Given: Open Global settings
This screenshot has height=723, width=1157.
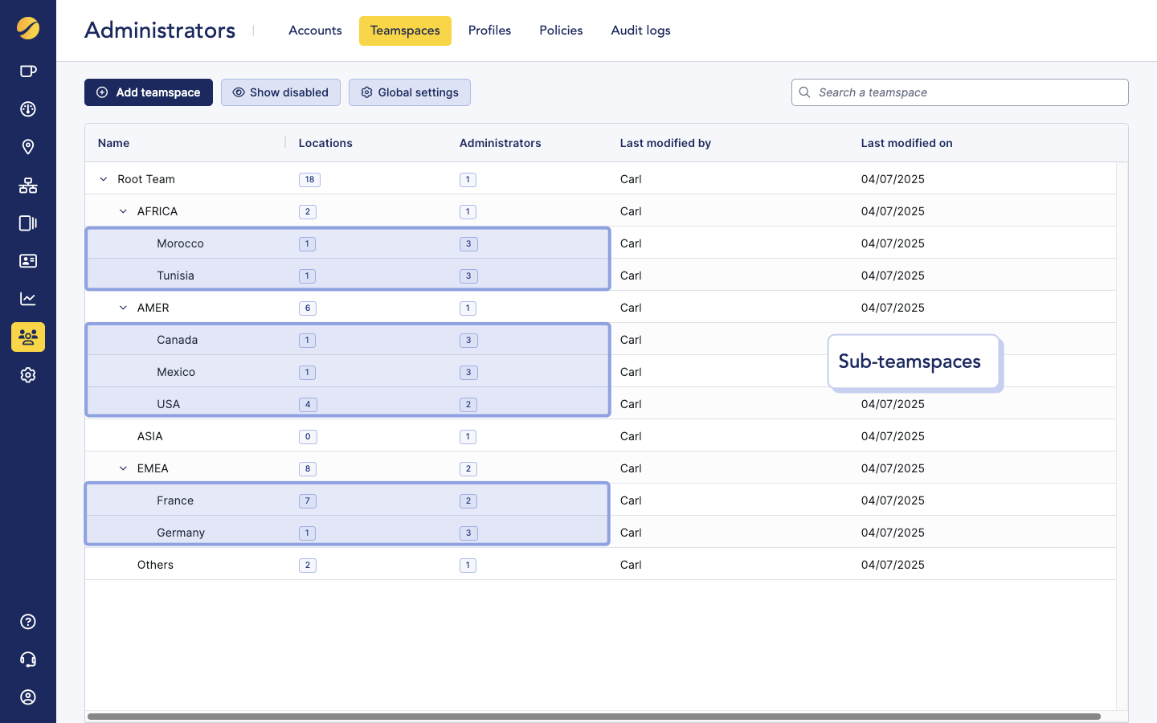Looking at the screenshot, I should [x=409, y=92].
